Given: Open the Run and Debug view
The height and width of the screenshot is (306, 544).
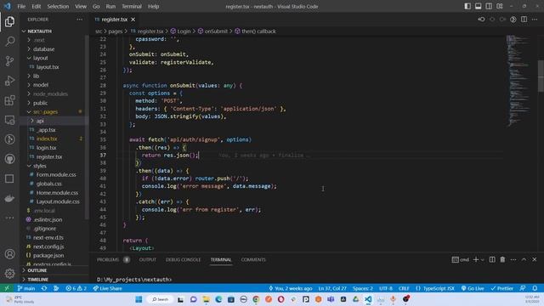Looking at the screenshot, I should point(9,81).
